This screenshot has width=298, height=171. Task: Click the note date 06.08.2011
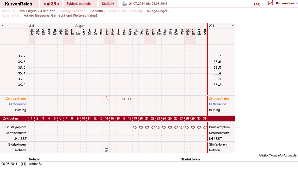pyautogui.click(x=9, y=164)
